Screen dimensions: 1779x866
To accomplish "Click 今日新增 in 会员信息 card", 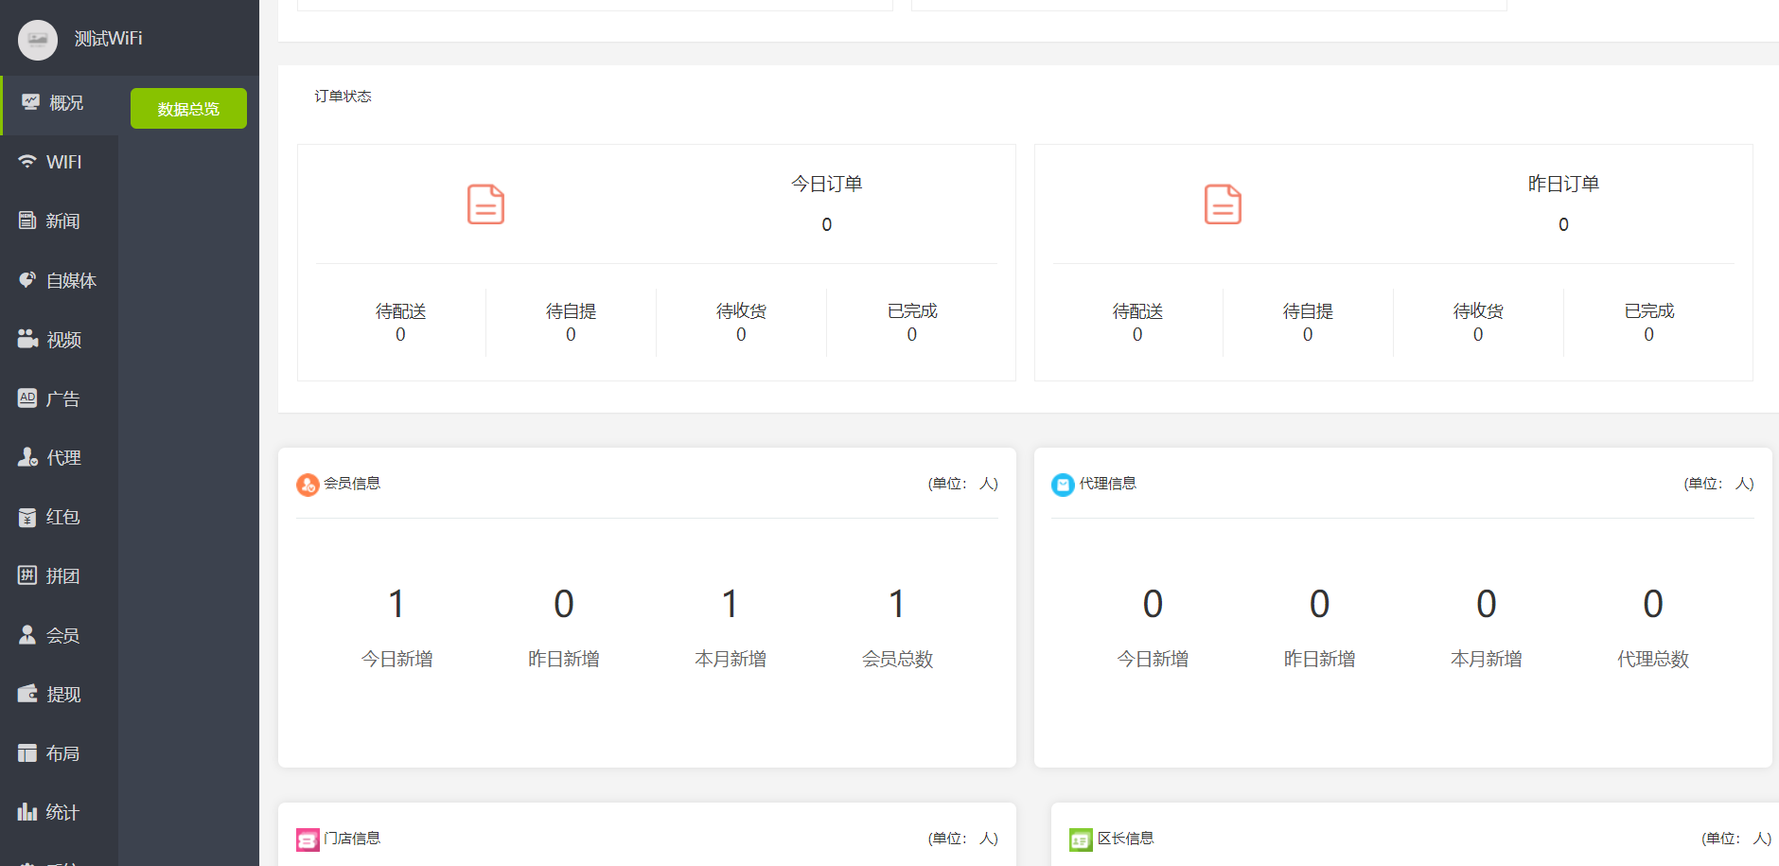I will point(396,659).
